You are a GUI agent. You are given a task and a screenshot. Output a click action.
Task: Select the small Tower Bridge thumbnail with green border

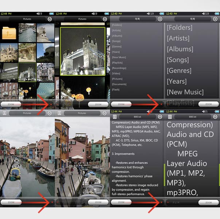pyautogui.click(x=27, y=72)
